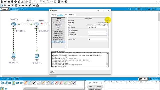The height and width of the screenshot is (90, 160).
Task: Click the Copy toolbar icon
Action: [x=27, y=2]
